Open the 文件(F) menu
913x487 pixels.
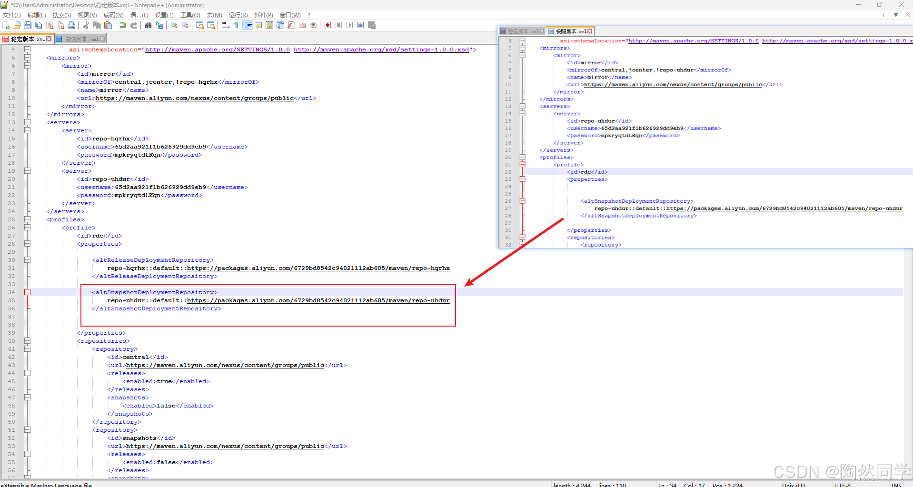pyautogui.click(x=11, y=15)
